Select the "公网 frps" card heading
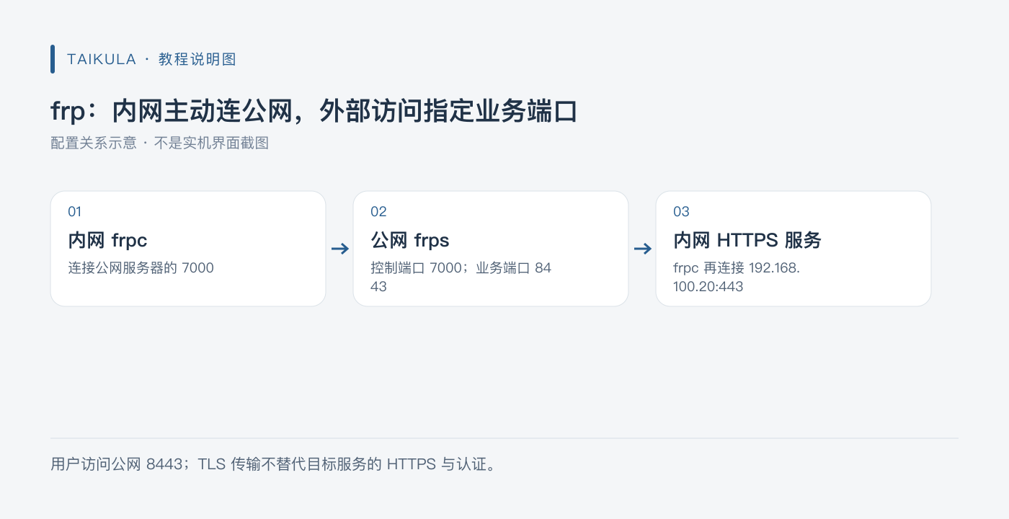 click(x=410, y=240)
